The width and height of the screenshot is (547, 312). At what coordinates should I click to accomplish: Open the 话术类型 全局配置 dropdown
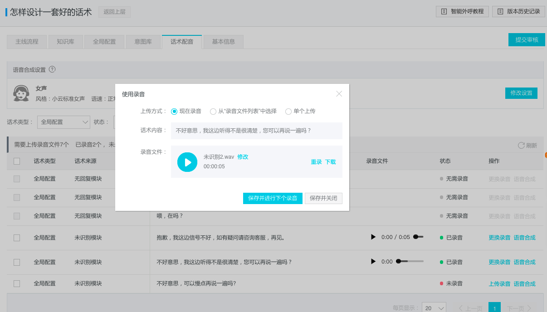coord(63,122)
